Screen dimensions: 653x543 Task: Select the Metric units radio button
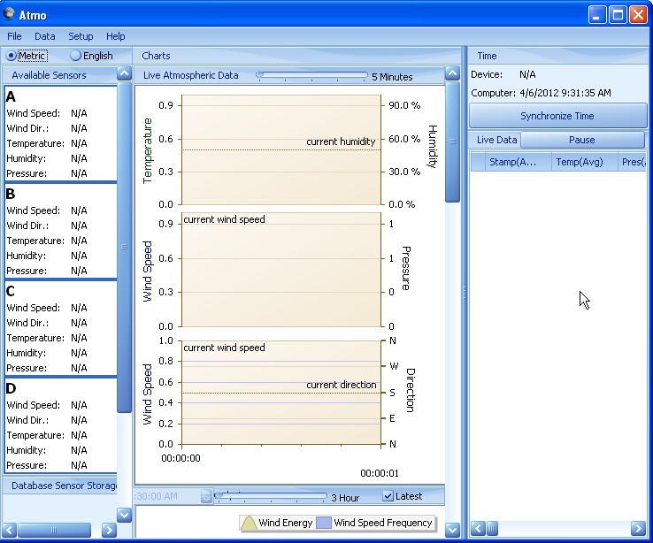tap(11, 56)
